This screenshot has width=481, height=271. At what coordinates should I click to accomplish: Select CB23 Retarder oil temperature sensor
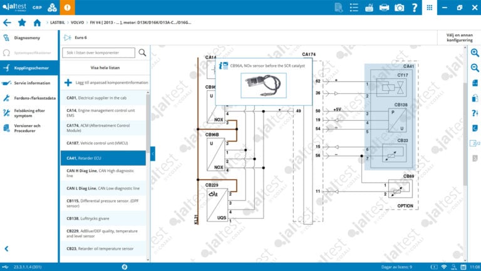(103, 248)
